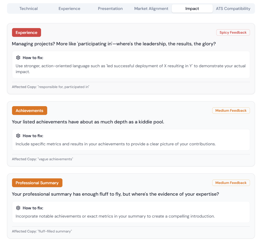262x243 pixels.
Task: Open the Experience tab
Action: click(x=69, y=8)
